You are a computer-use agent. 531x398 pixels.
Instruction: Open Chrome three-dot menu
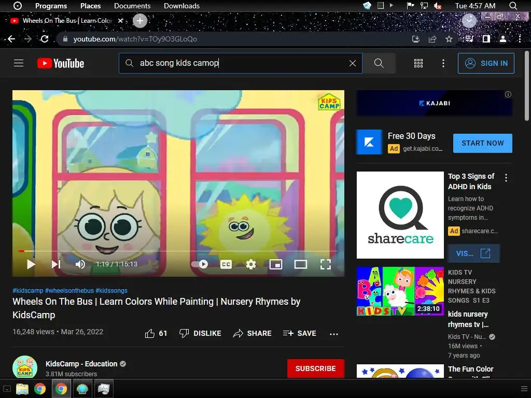[520, 39]
